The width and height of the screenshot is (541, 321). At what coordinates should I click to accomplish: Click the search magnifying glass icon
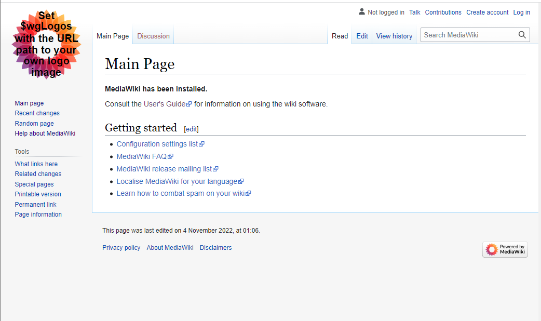(x=522, y=35)
